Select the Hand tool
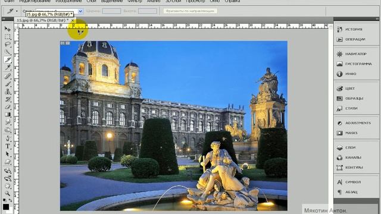The height and width of the screenshot is (214, 381). point(7,186)
